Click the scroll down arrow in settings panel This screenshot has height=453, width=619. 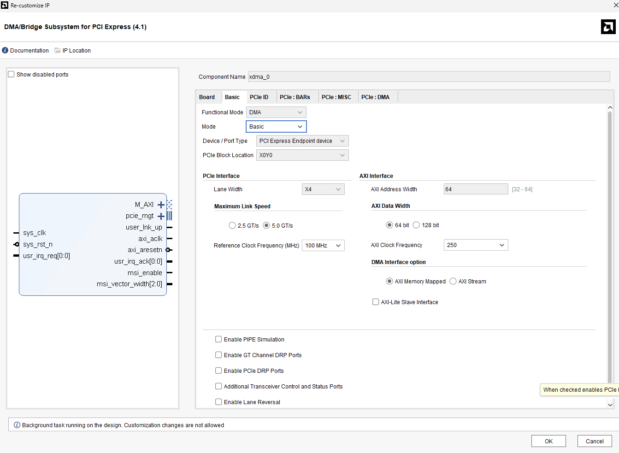point(610,405)
